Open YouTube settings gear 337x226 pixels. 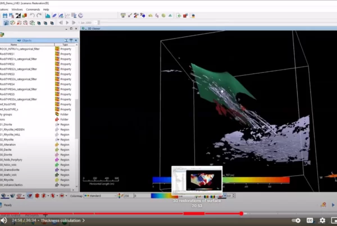(x=322, y=220)
